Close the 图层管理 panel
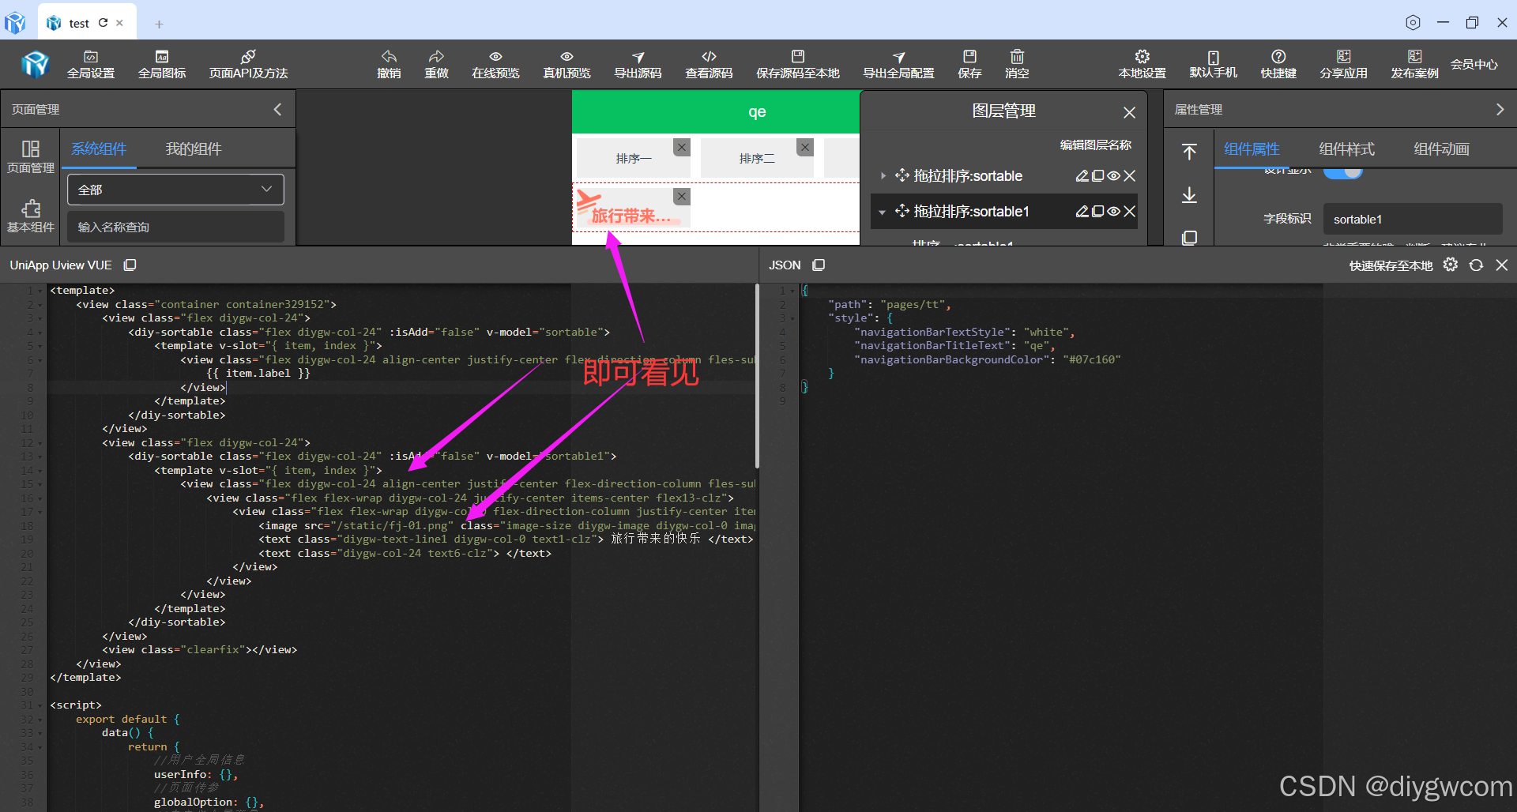 [x=1129, y=112]
